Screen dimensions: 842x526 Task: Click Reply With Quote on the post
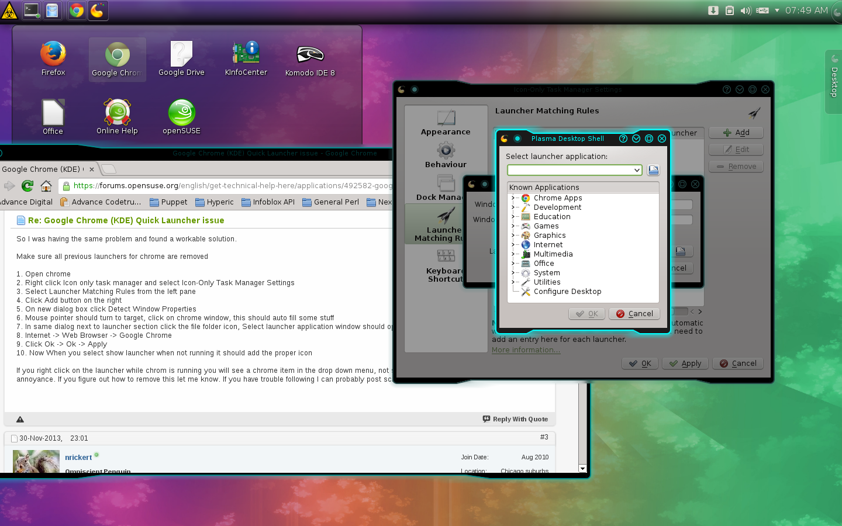click(515, 419)
